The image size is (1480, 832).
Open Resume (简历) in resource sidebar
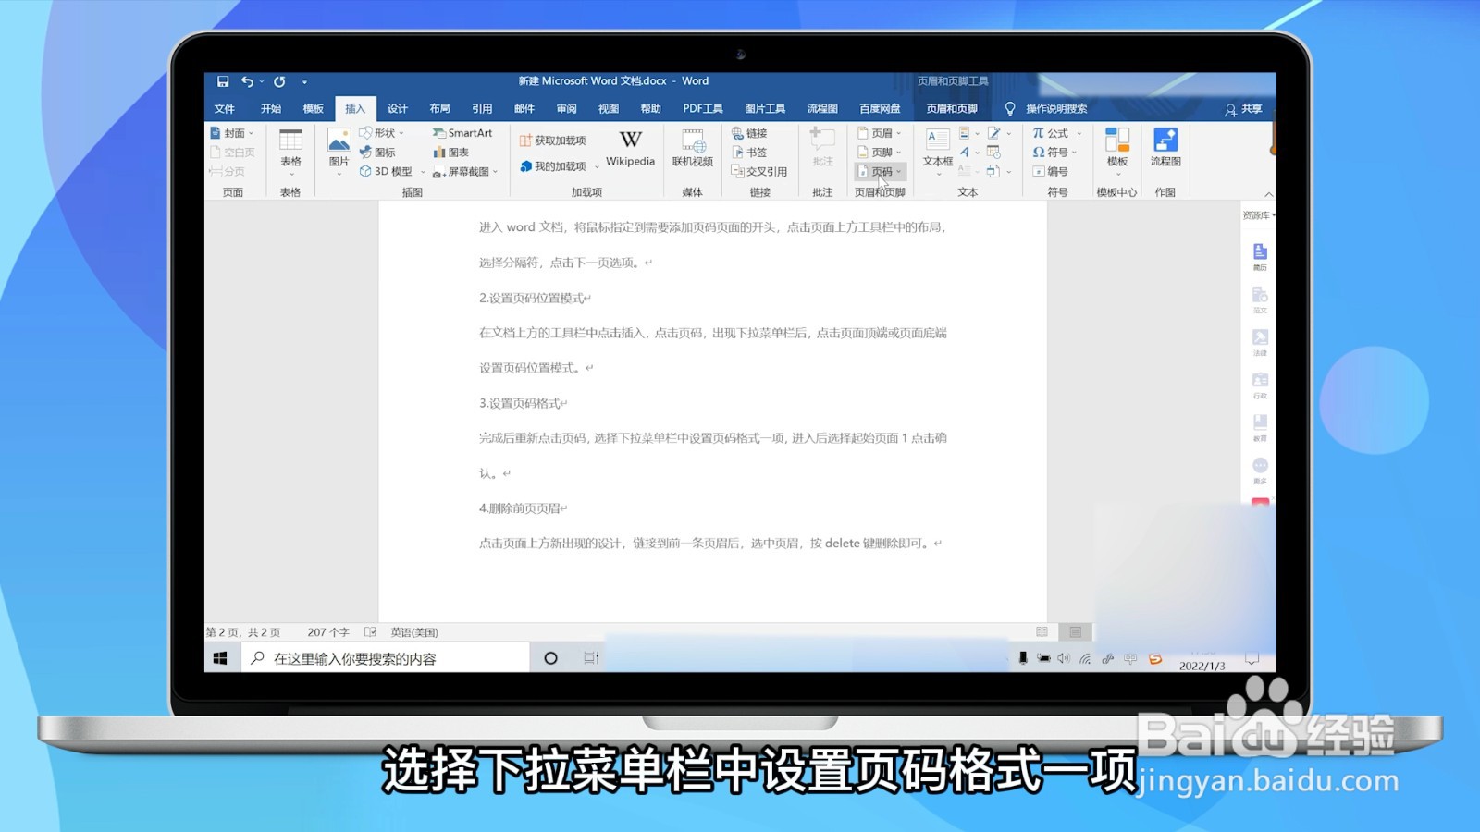(x=1260, y=256)
